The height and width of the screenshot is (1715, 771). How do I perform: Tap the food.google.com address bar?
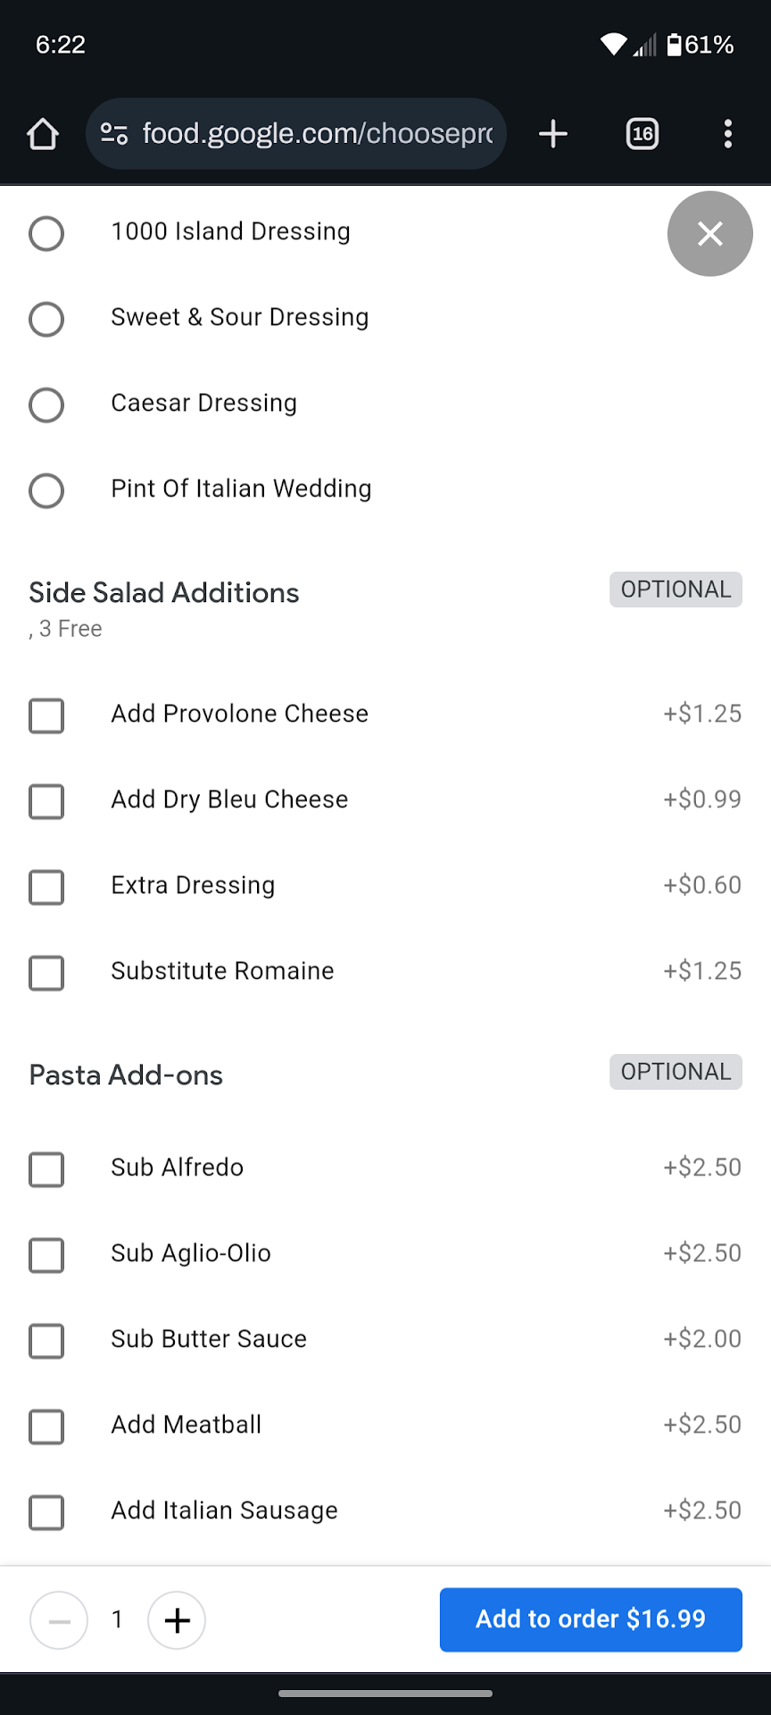(x=317, y=134)
